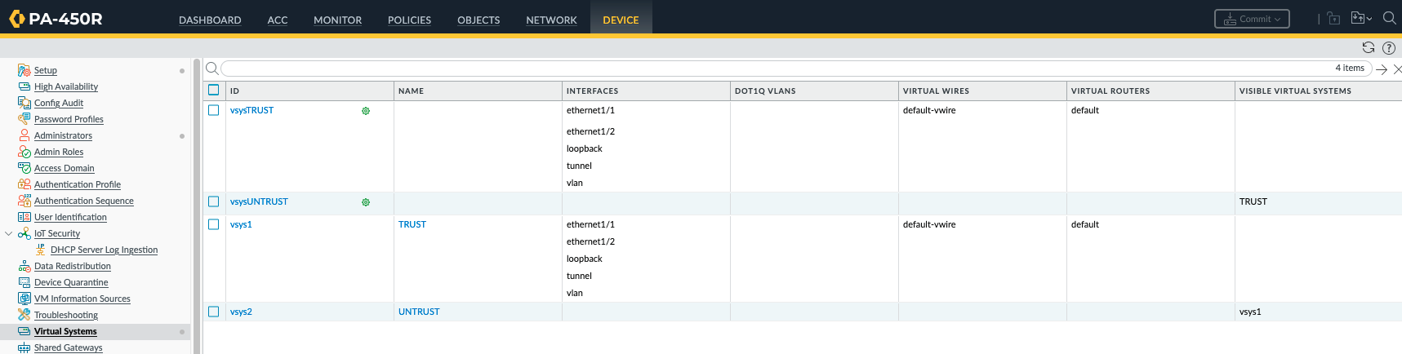1402x354 pixels.
Task: Check the vsysUNTRUST row checkbox
Action: pyautogui.click(x=214, y=201)
